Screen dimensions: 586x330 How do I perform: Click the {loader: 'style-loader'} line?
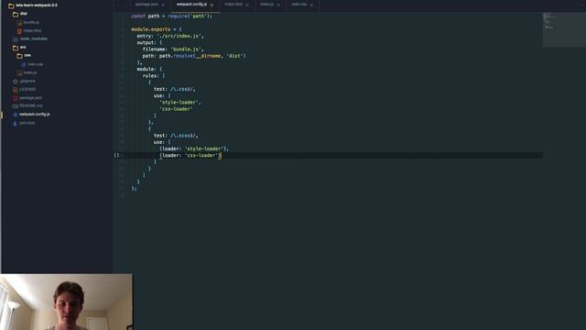click(194, 148)
